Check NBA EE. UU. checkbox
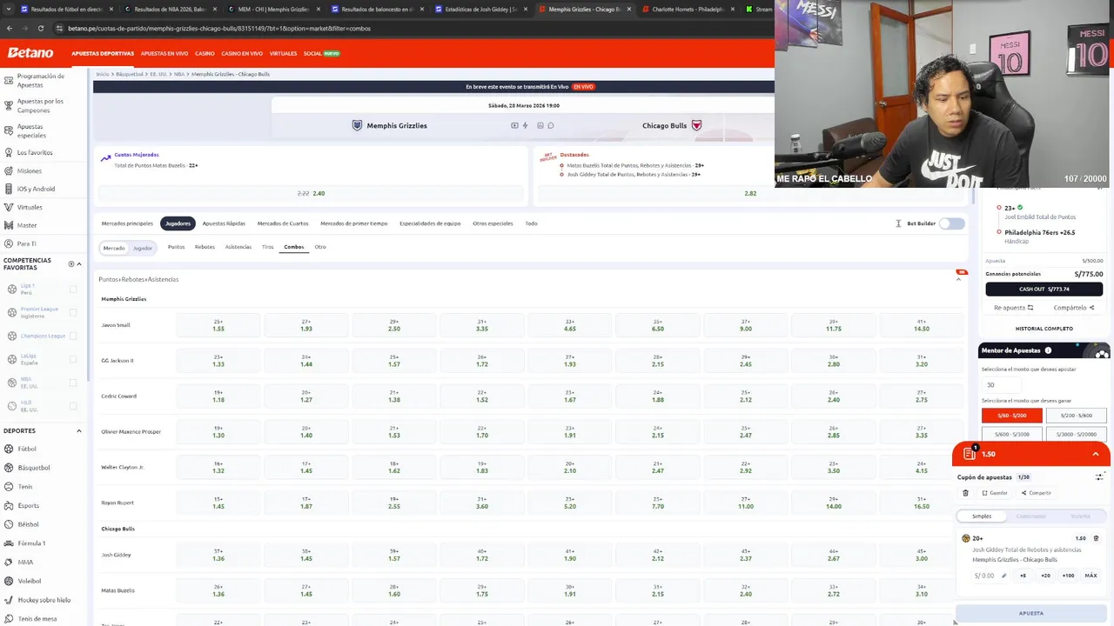This screenshot has height=626, width=1114. [x=73, y=383]
